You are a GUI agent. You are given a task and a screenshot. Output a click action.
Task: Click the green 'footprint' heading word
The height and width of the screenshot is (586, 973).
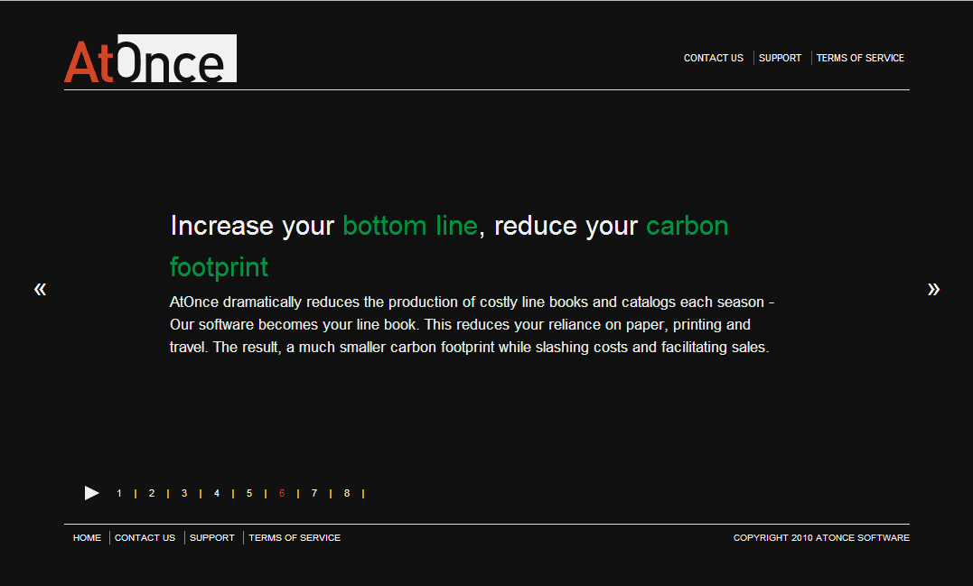(219, 268)
